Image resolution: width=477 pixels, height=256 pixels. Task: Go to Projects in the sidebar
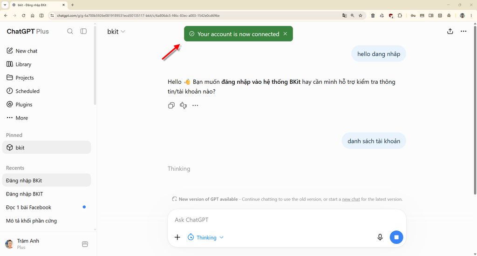47,78
